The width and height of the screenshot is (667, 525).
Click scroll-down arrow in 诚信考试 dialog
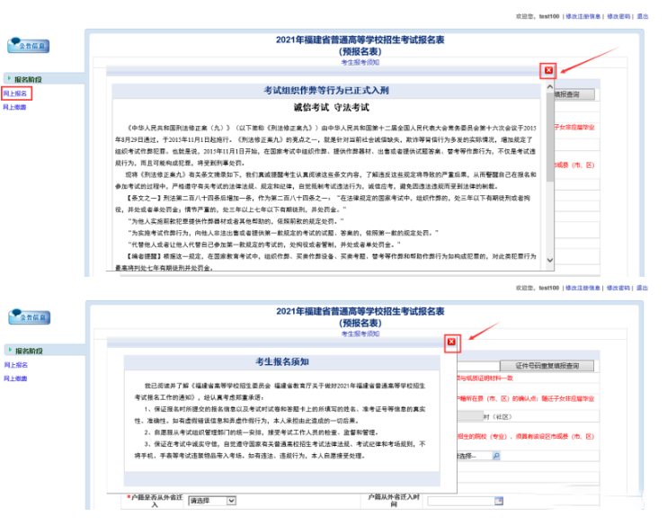(549, 260)
